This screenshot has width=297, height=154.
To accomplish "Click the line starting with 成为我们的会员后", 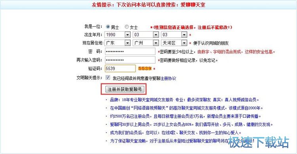I will (175, 133).
